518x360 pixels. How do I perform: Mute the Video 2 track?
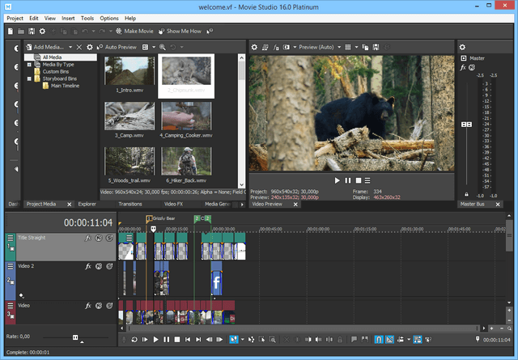point(99,265)
